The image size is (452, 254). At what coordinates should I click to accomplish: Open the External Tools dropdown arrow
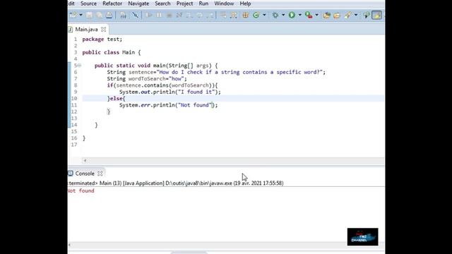pos(316,15)
